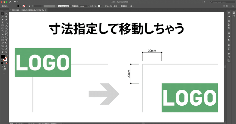Image resolution: width=236 pixels, height=124 pixels.
Task: Select the Hand tool
Action: tap(2, 52)
